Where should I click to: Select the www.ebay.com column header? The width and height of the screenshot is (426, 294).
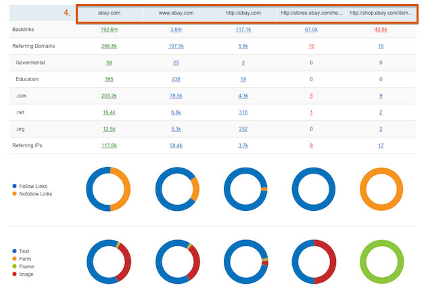176,14
